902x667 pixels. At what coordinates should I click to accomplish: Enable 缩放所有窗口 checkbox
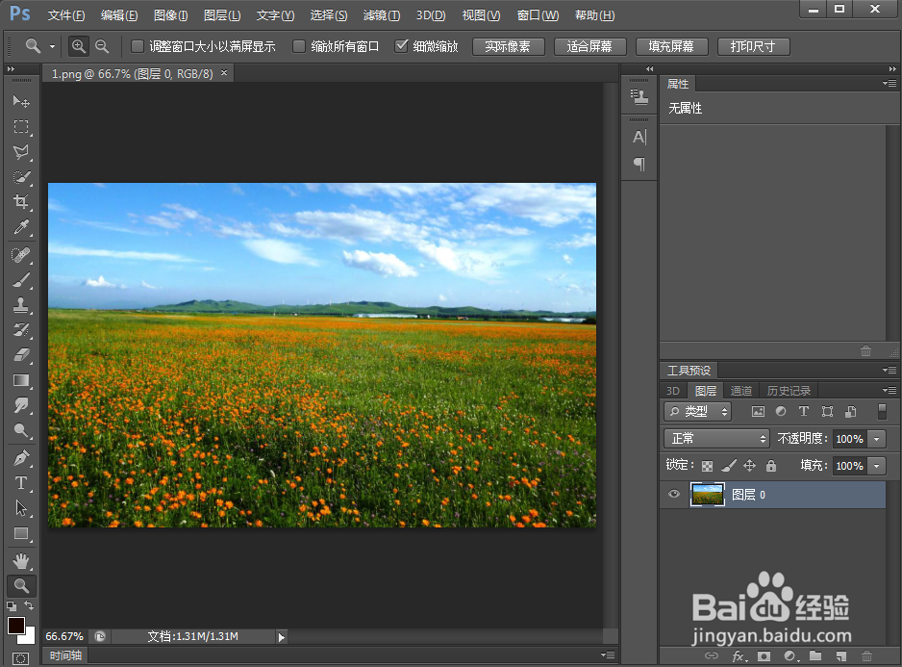298,46
